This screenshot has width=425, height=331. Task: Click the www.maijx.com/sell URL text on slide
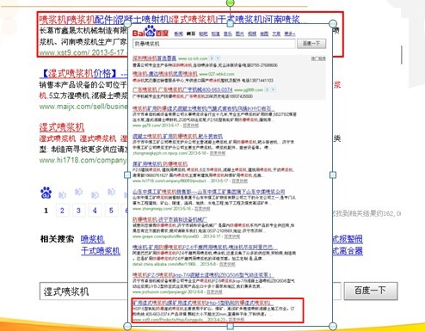pyautogui.click(x=83, y=107)
